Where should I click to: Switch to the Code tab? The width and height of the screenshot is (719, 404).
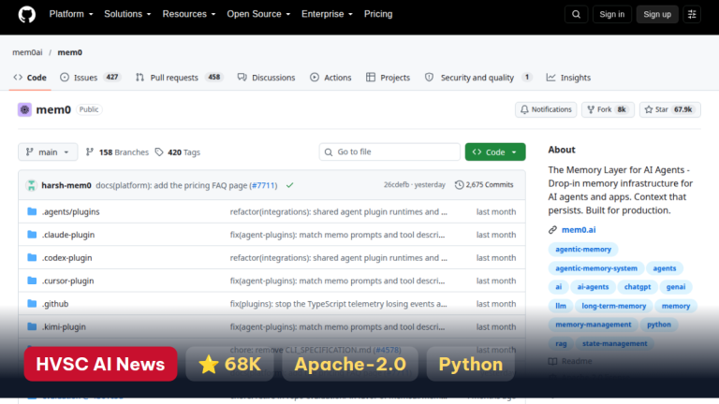click(30, 78)
